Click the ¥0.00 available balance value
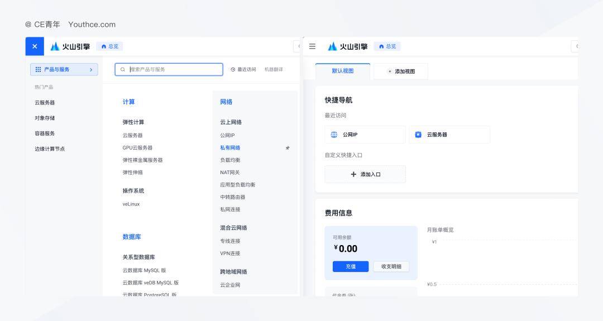 (346, 249)
